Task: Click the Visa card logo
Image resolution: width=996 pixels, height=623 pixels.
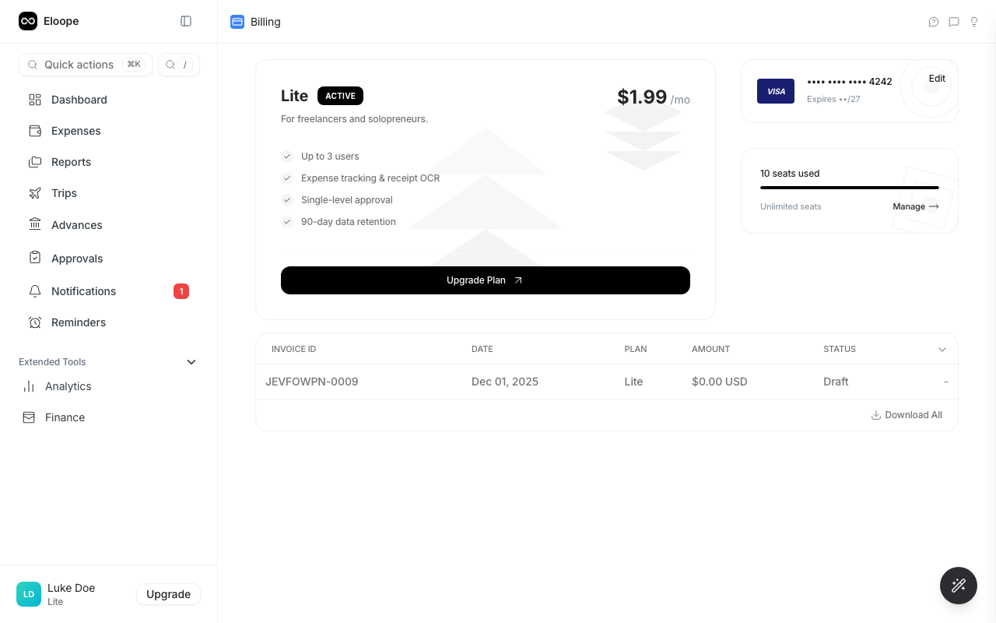Action: (x=776, y=91)
